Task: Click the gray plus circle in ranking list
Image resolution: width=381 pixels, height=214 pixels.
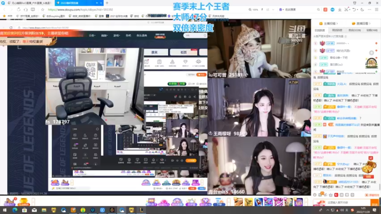Action: pos(371,53)
